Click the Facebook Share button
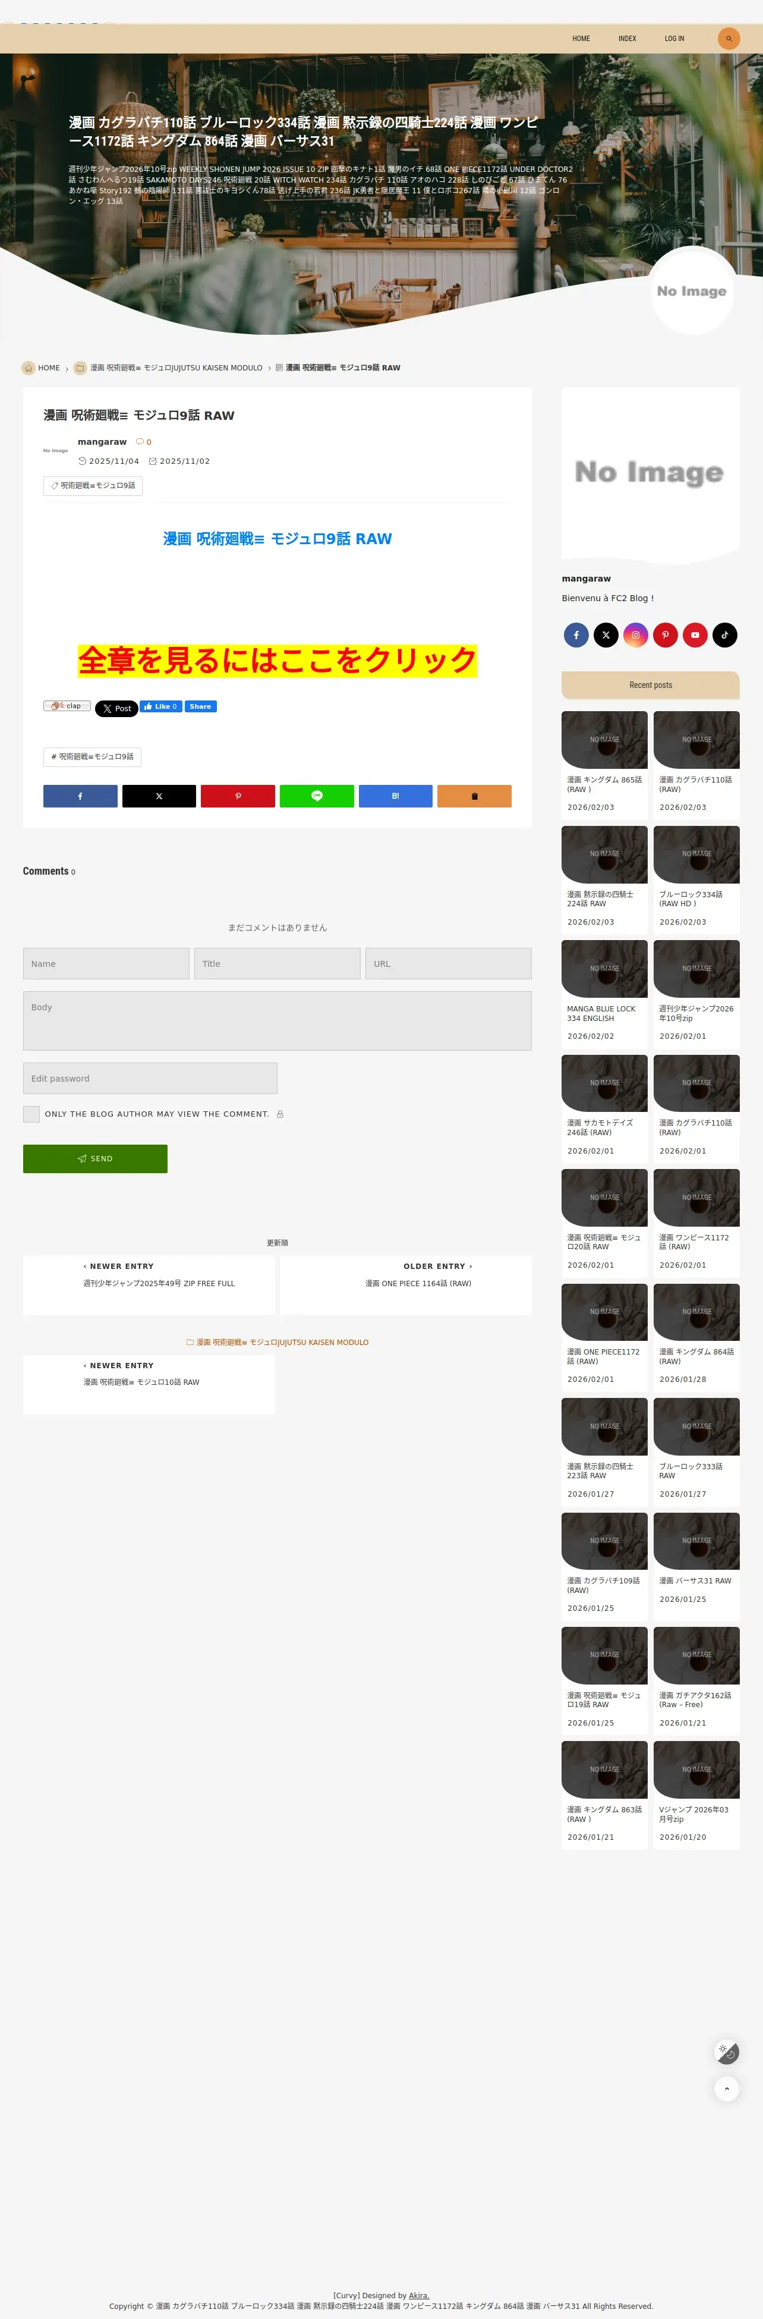Image resolution: width=763 pixels, height=2319 pixels. pos(201,706)
